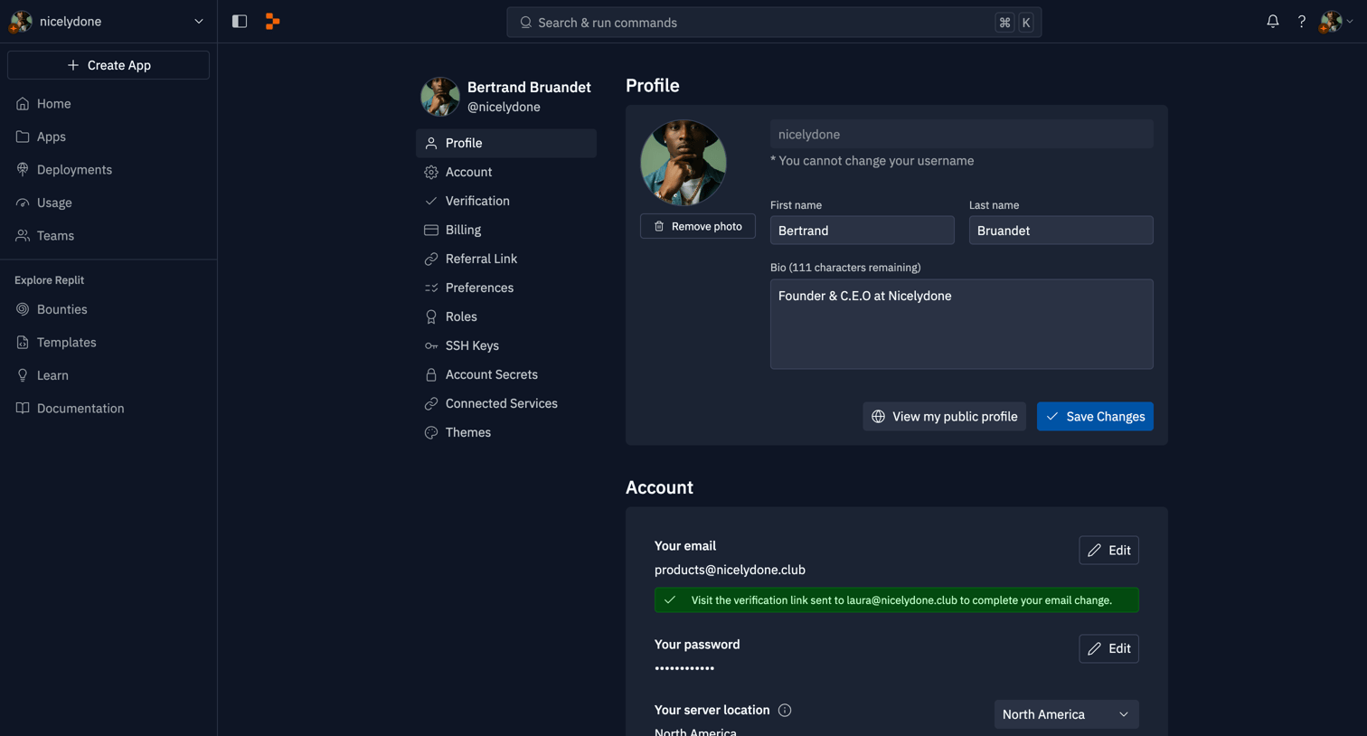Image resolution: width=1367 pixels, height=736 pixels.
Task: Click Edit next to Your email
Action: tap(1108, 551)
